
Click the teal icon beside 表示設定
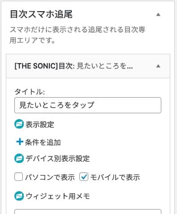click(19, 124)
